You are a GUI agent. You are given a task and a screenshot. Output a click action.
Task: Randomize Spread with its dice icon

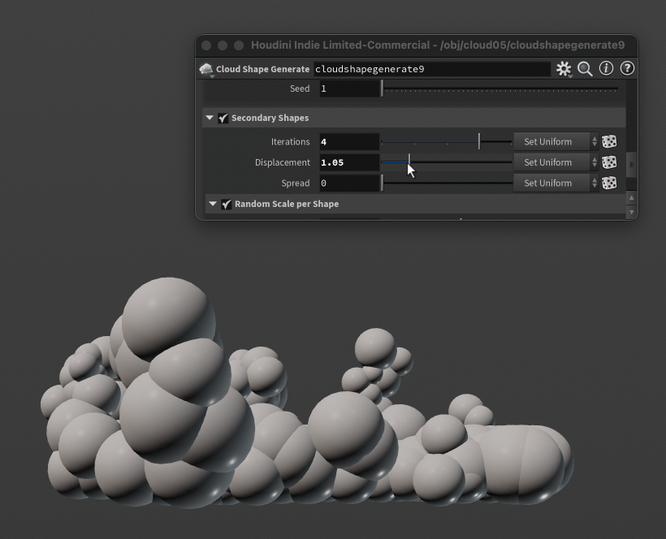[609, 183]
